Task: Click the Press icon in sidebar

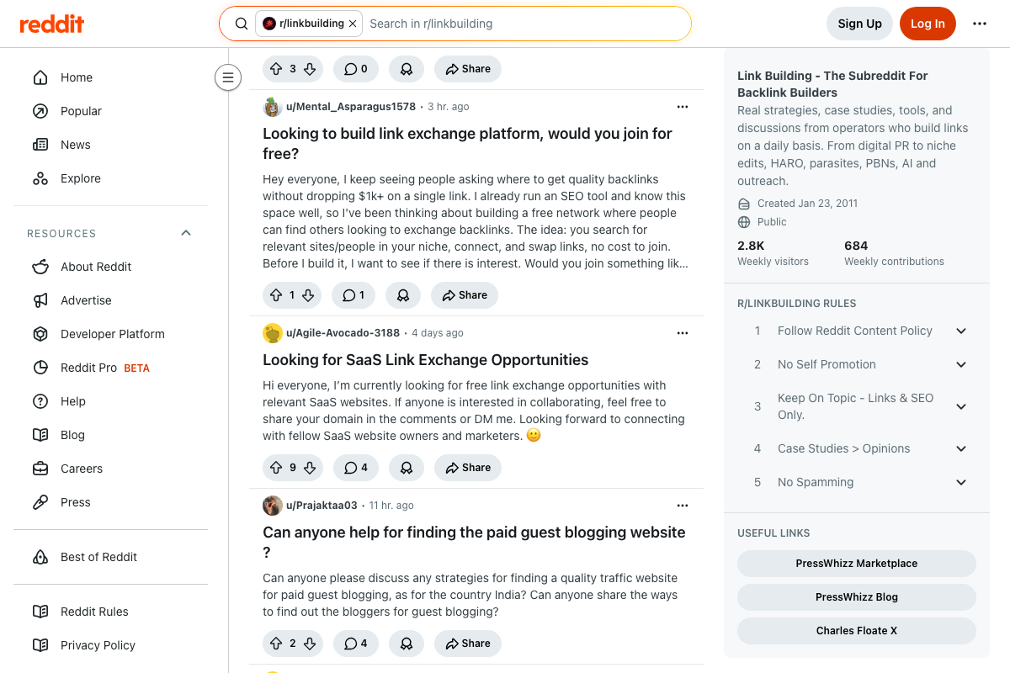Action: pyautogui.click(x=40, y=502)
